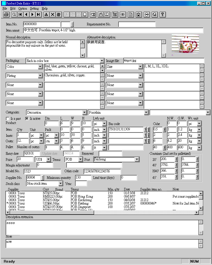
Task: Click the magnifier Search toolbar icon
Action: tap(14, 15)
